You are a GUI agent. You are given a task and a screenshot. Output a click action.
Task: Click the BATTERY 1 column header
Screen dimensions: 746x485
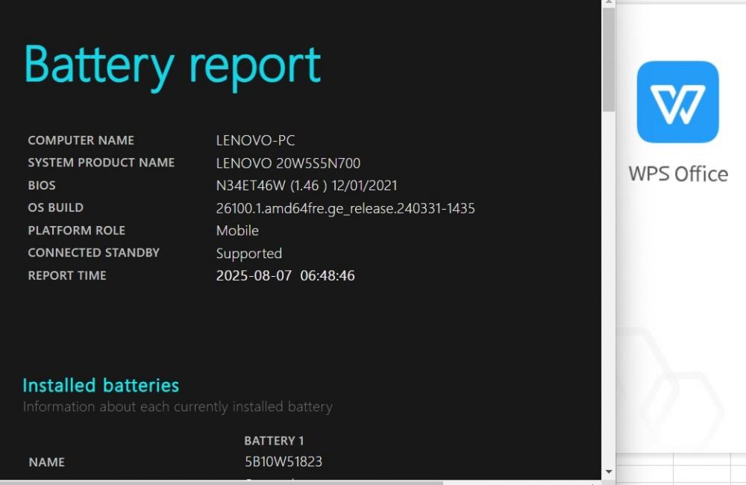pyautogui.click(x=274, y=441)
